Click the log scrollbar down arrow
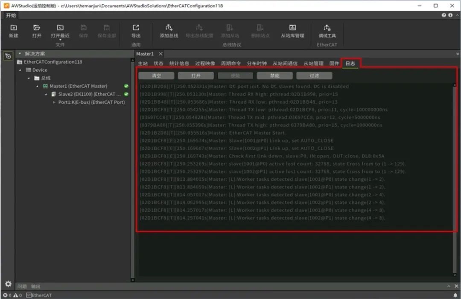461x299 pixels. tap(455, 275)
